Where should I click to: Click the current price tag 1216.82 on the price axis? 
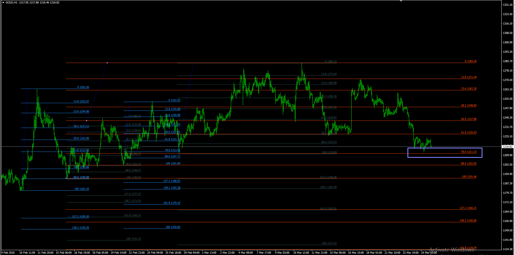coord(508,147)
